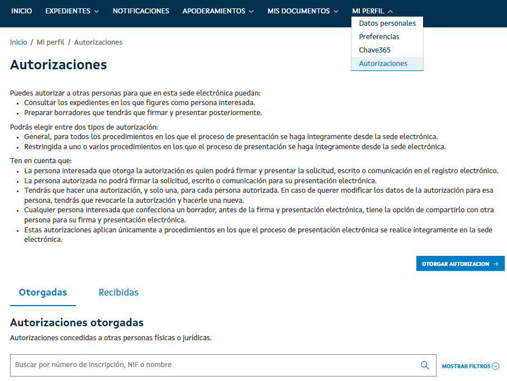Follow the Mi perfil breadcrumb link
The height and width of the screenshot is (381, 507).
50,42
